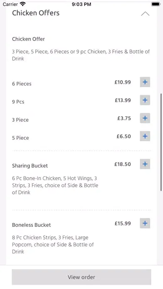
Task: Tap the battery icon in status bar
Action: click(x=156, y=4)
